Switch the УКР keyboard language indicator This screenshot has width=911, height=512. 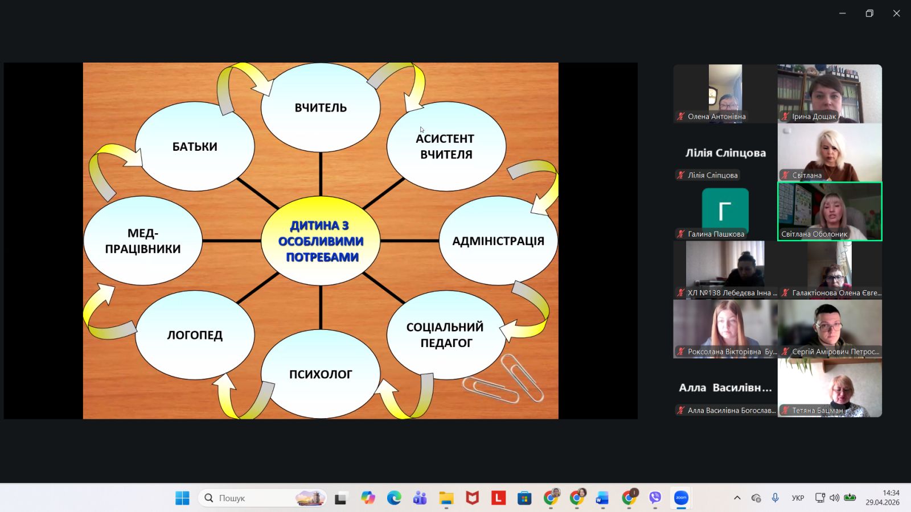coord(798,498)
